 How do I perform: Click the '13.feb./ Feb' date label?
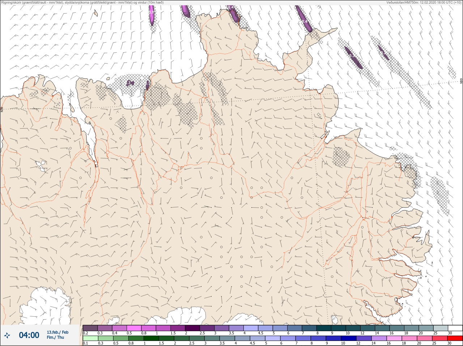click(58, 332)
